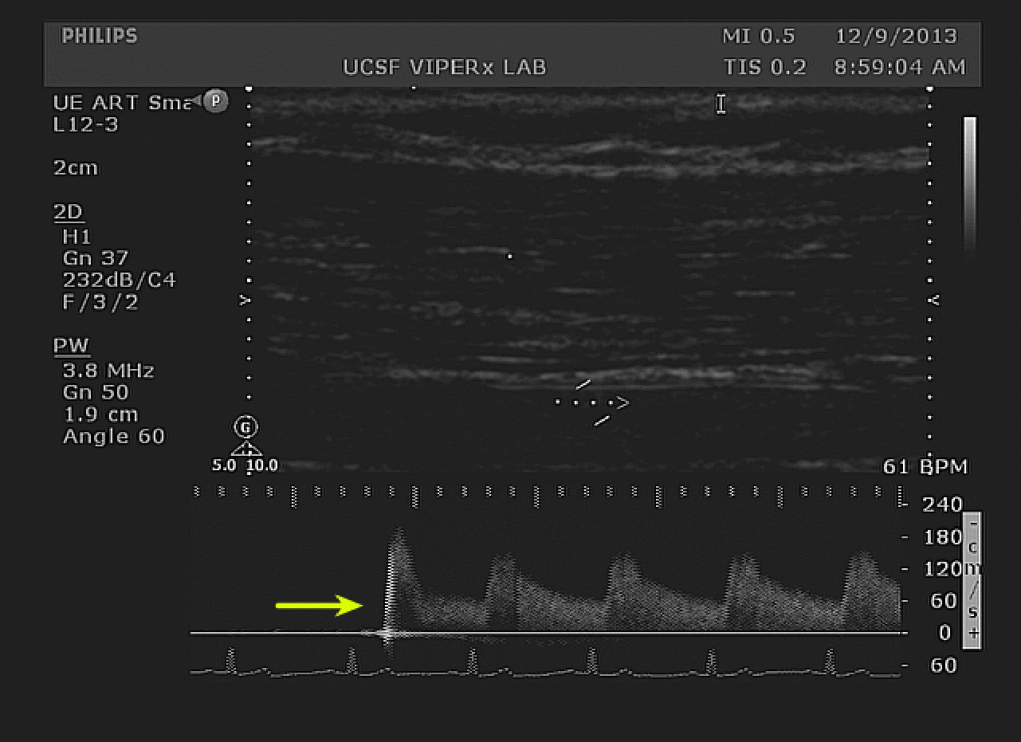Click the time 8:59:04 AM
The width and height of the screenshot is (1021, 742).
pos(900,68)
